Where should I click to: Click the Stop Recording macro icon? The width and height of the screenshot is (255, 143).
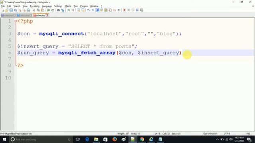point(129,10)
